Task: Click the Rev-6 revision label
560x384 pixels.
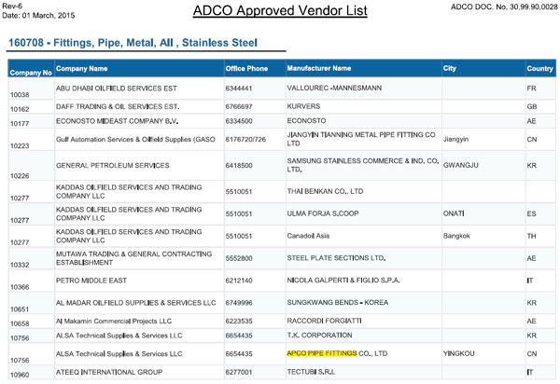Action: (12, 7)
